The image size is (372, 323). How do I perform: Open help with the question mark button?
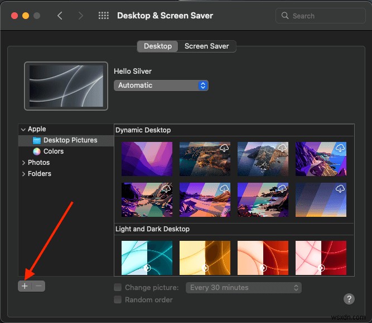pyautogui.click(x=349, y=299)
